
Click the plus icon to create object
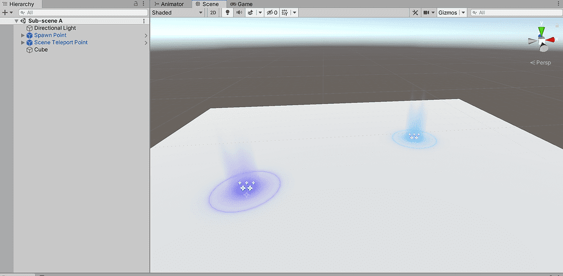pyautogui.click(x=5, y=12)
